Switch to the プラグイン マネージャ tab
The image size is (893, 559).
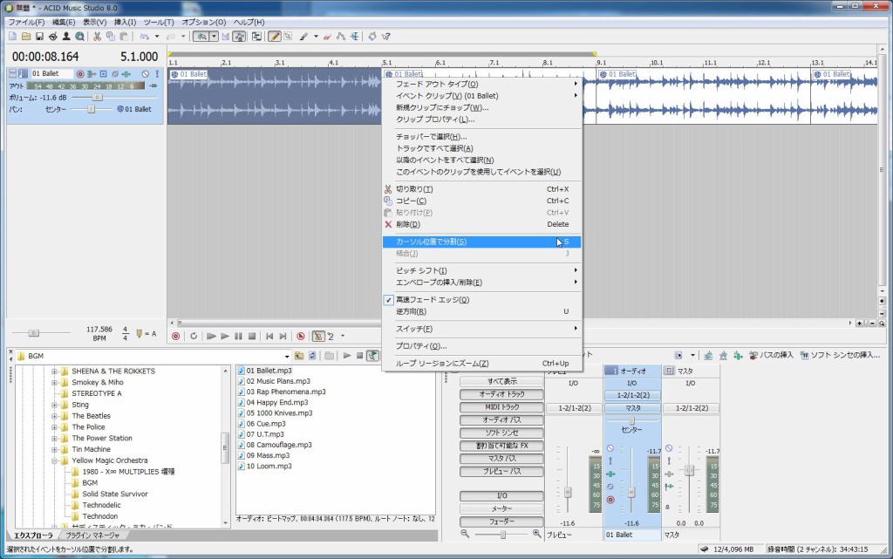(x=92, y=535)
